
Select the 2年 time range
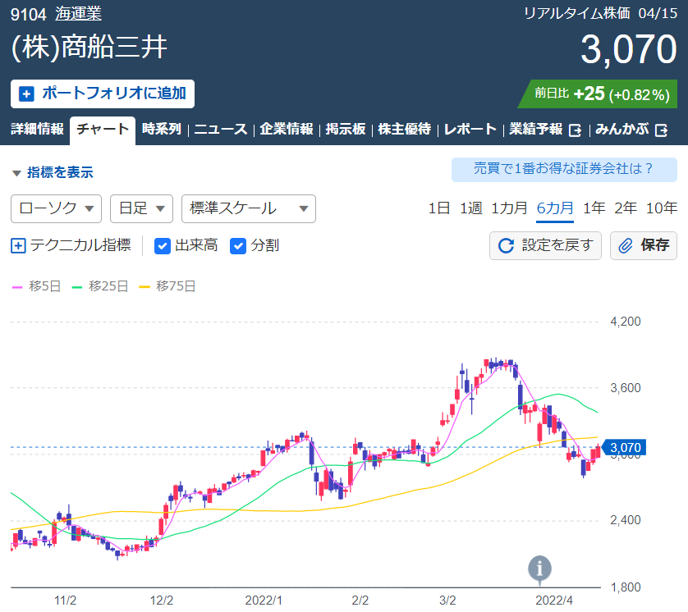(626, 208)
